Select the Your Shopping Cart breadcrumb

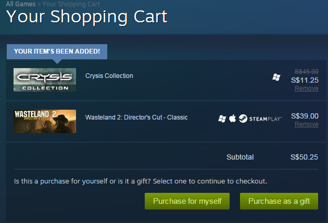(71, 4)
